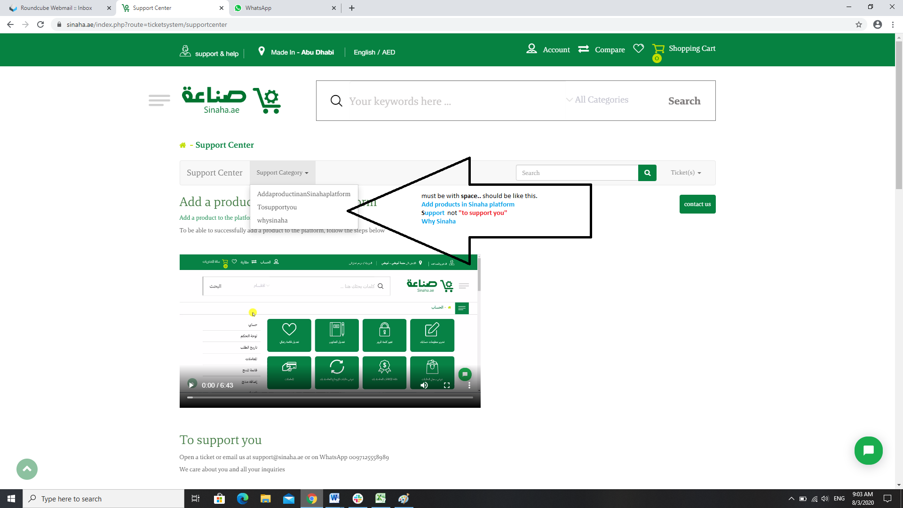Click the green home icon in the breadcrumb
The height and width of the screenshot is (508, 903).
182,145
